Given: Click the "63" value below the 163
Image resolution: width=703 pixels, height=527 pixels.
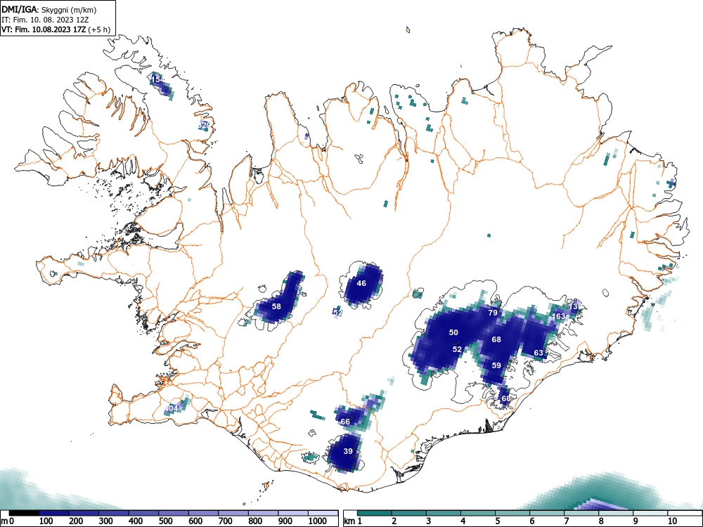Looking at the screenshot, I should coord(538,353).
